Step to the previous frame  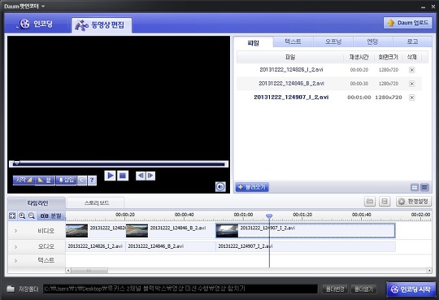click(x=141, y=176)
